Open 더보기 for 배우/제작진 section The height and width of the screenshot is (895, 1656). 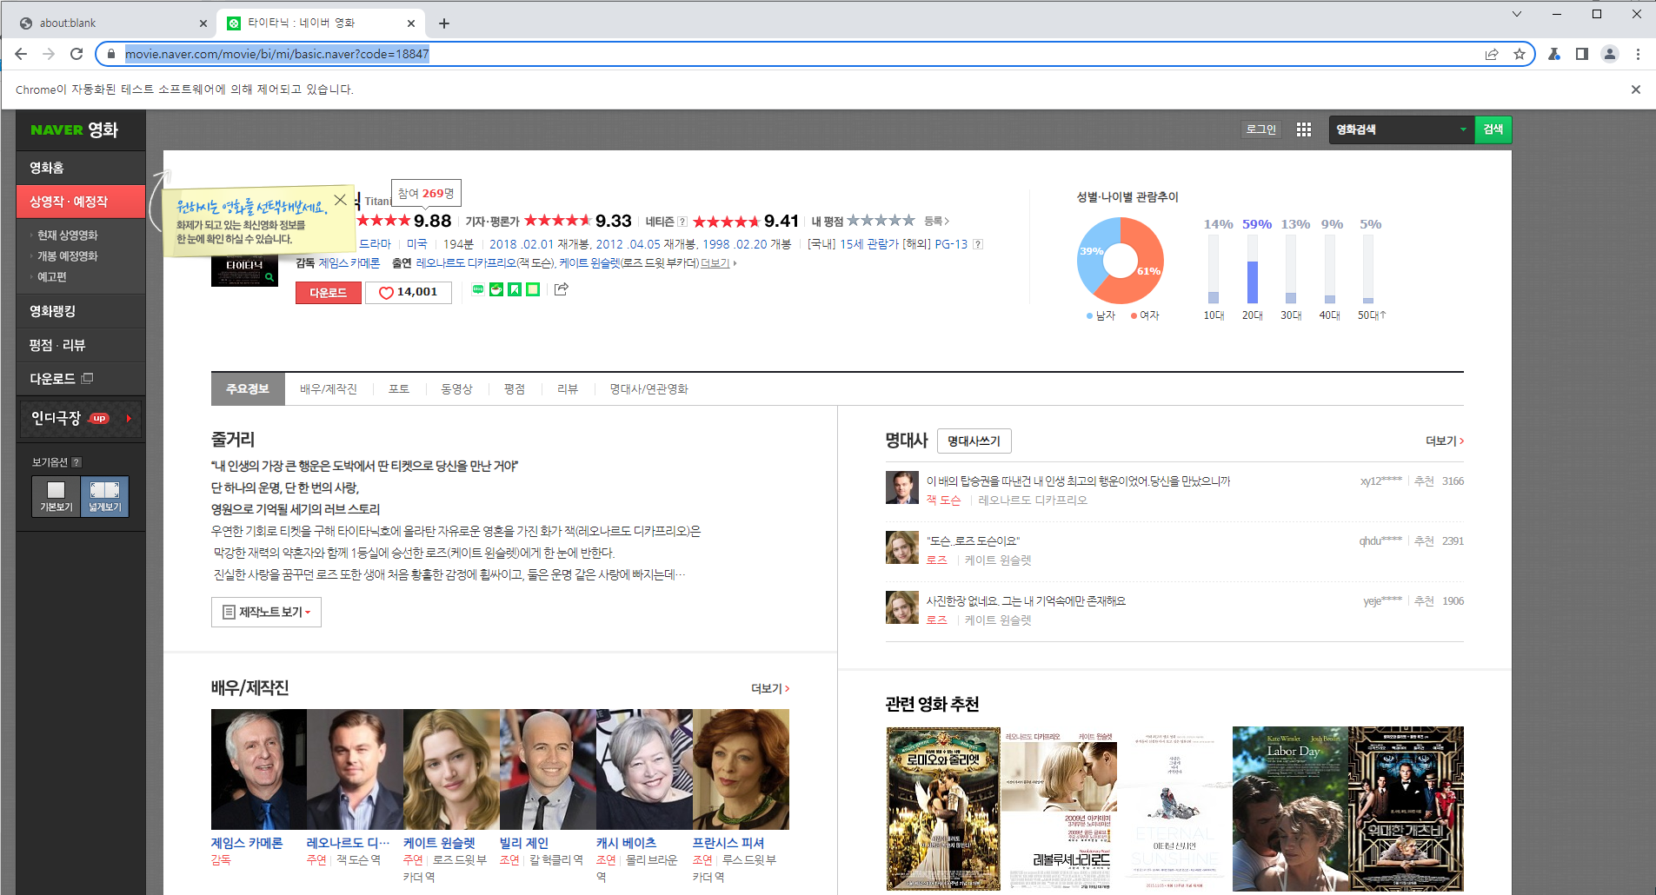tap(770, 688)
